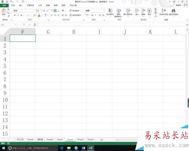The width and height of the screenshot is (189, 151).
Task: Toggle Italic formatting
Action: pos(18,15)
